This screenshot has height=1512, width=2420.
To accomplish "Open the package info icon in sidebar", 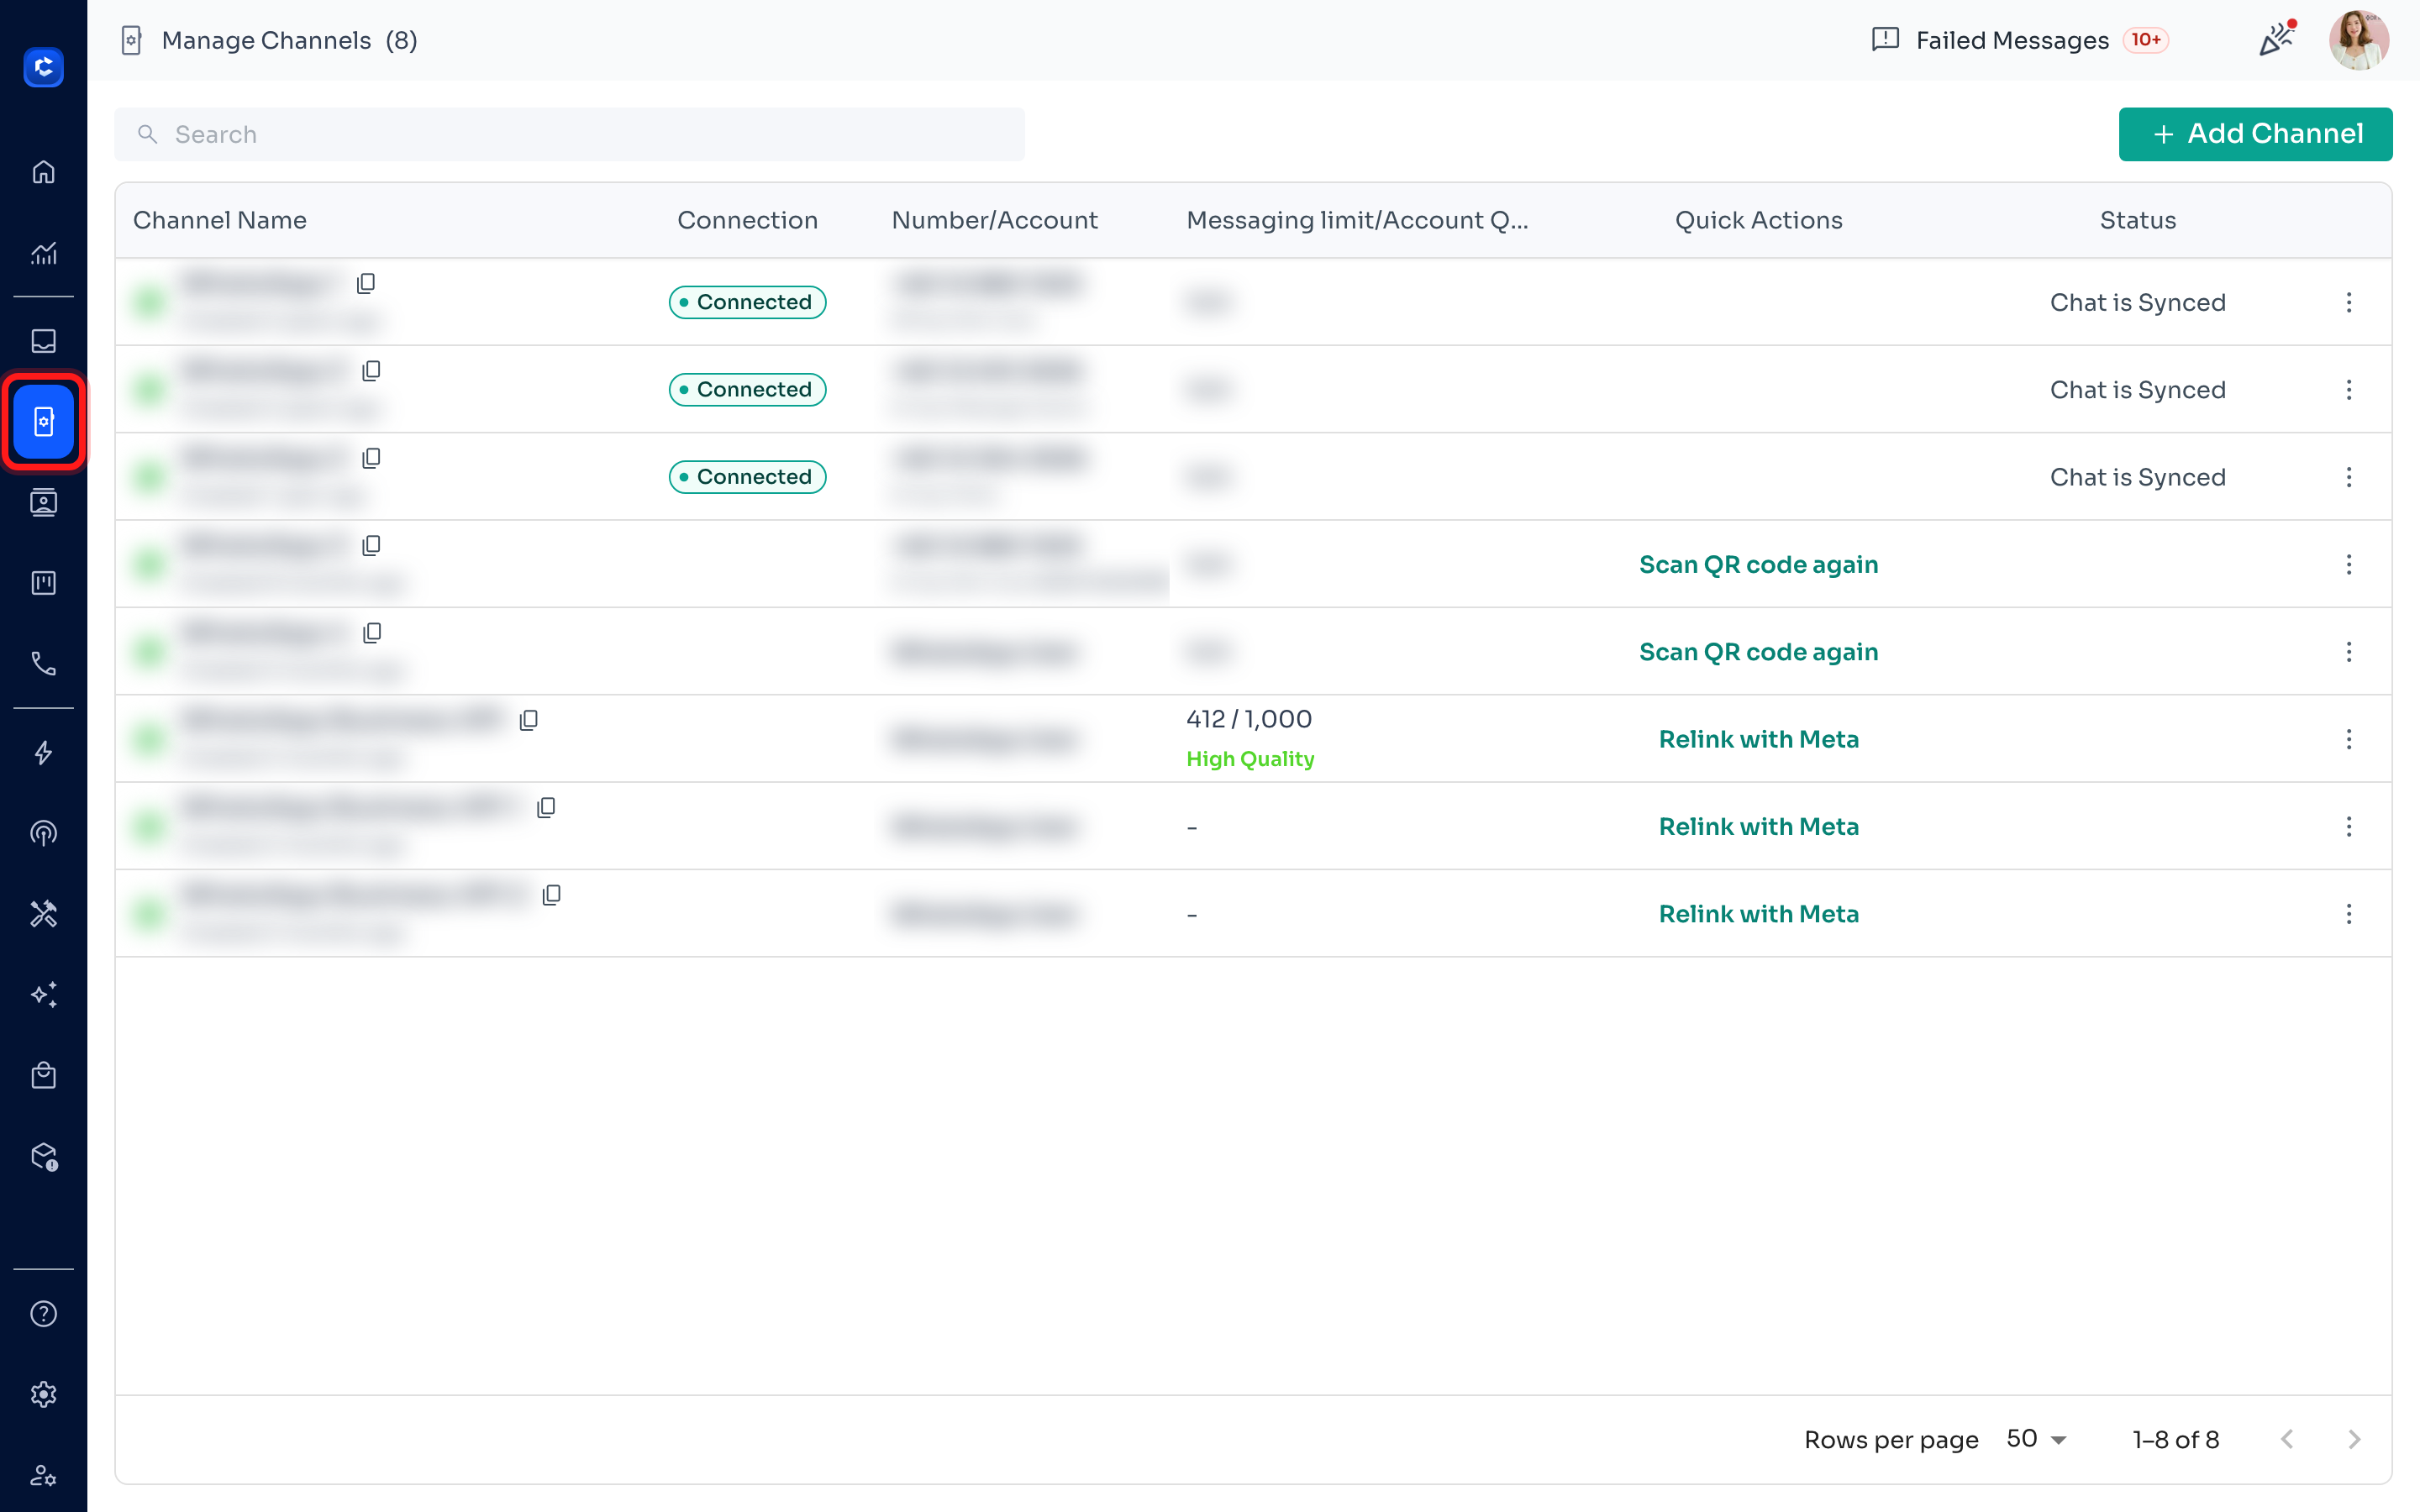I will point(43,1156).
